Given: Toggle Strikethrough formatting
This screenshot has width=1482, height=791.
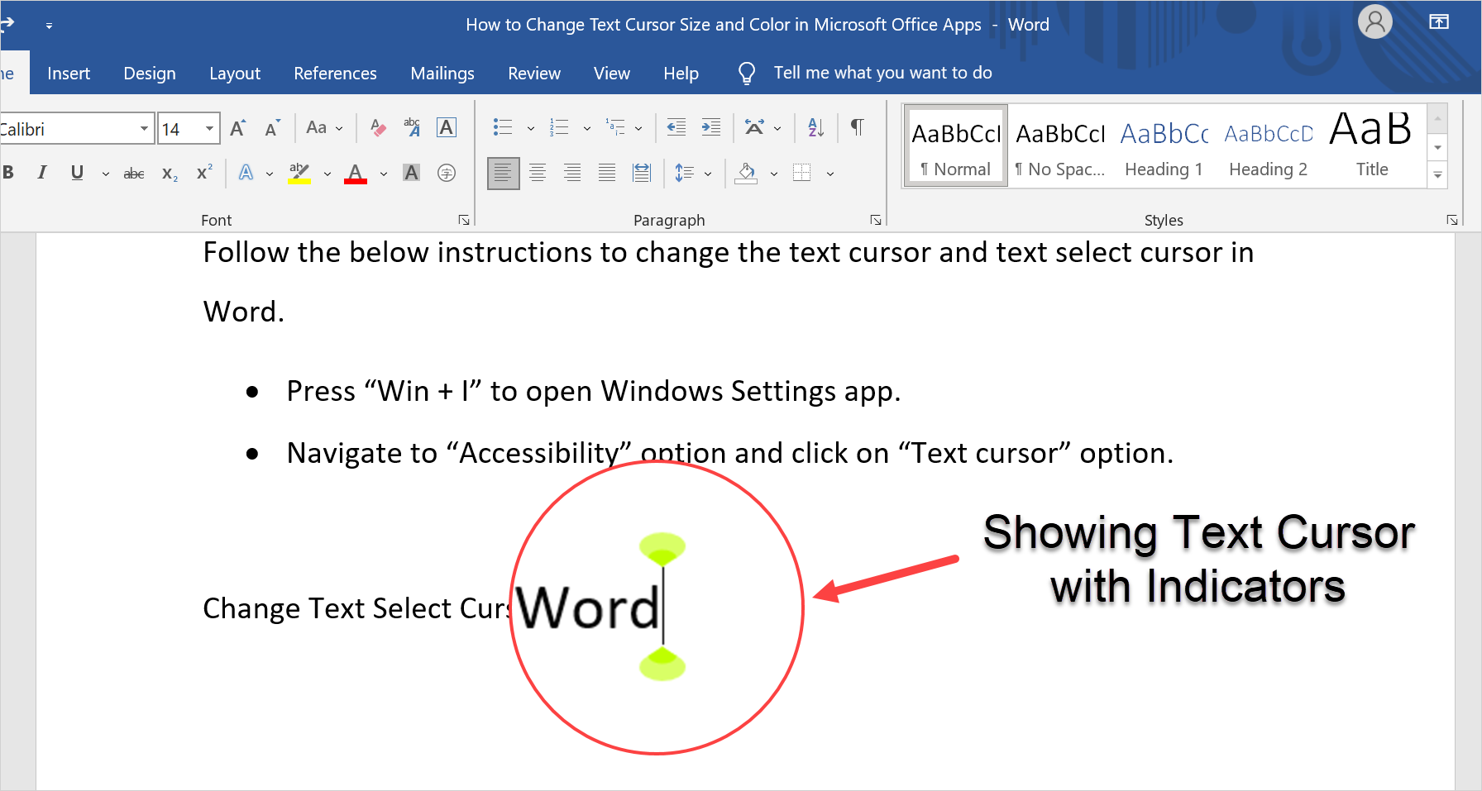Looking at the screenshot, I should click(133, 174).
